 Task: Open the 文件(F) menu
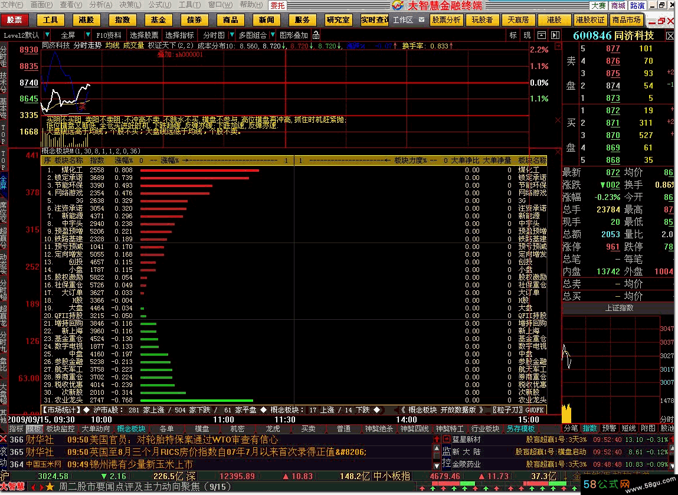coord(12,5)
